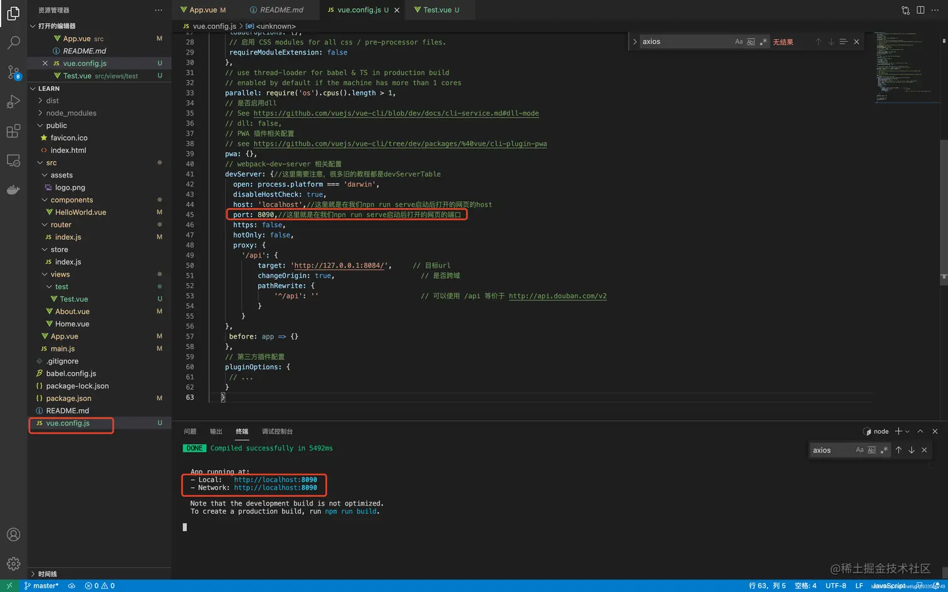Viewport: 948px width, 592px height.
Task: Open explorer panel more actions ellipsis
Action: point(159,10)
